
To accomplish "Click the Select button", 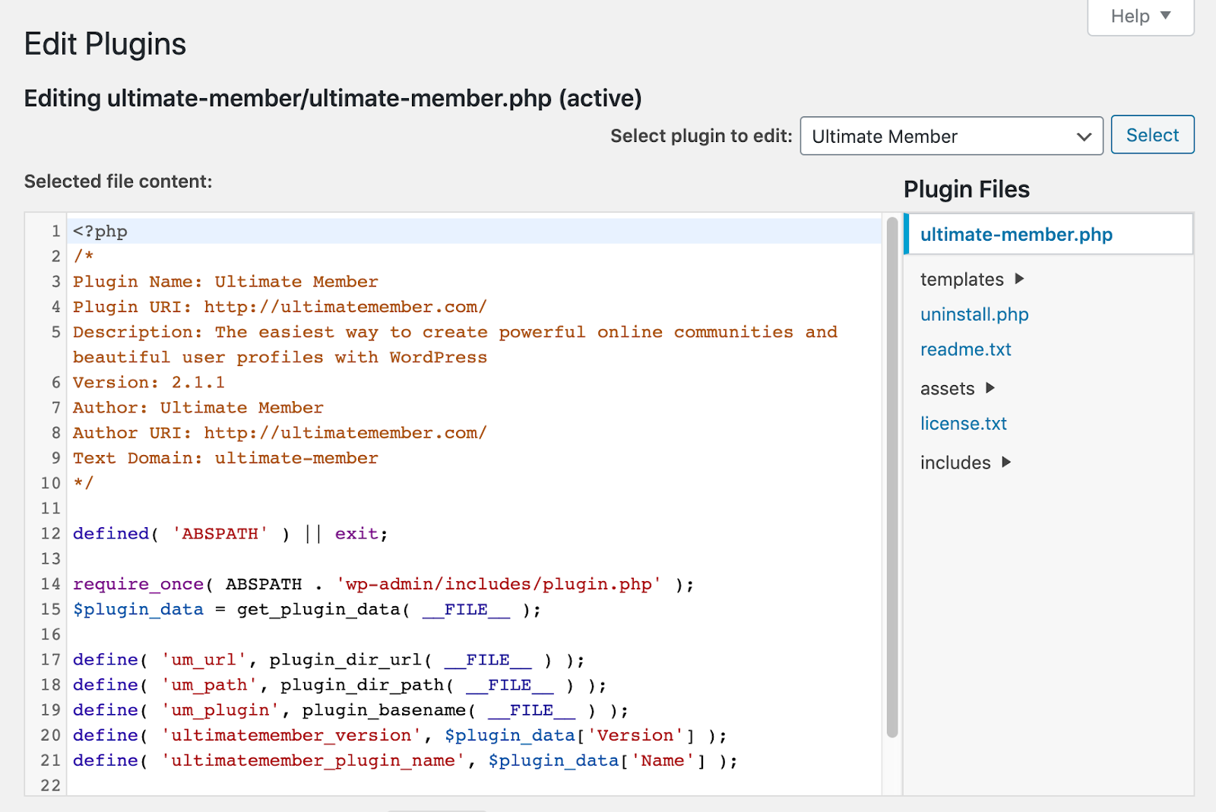I will [x=1152, y=135].
